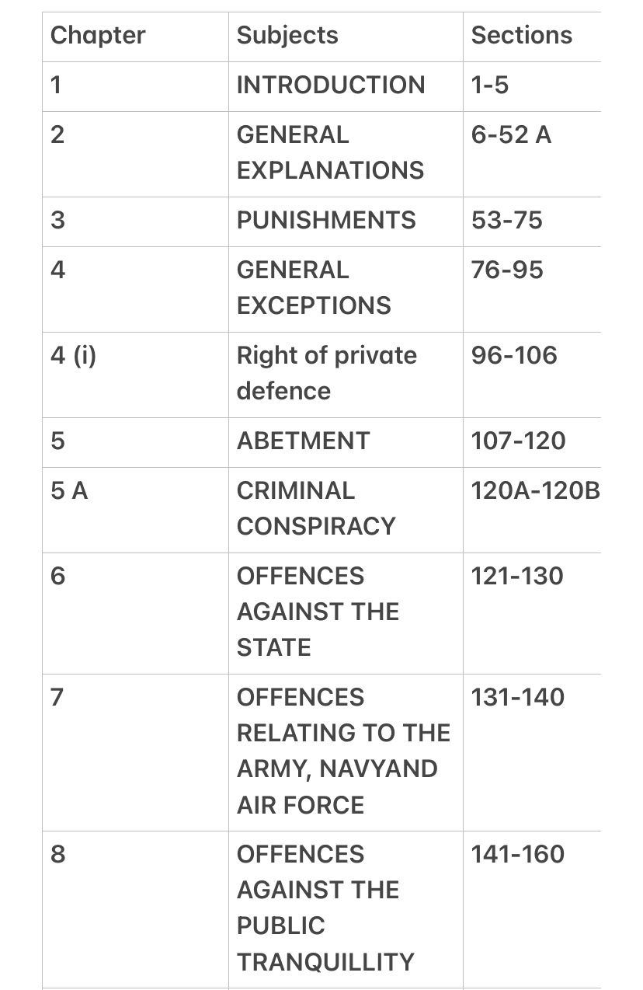This screenshot has height=990, width=643.
Task: Tap chapter 4 (i) cell
Action: (73, 356)
